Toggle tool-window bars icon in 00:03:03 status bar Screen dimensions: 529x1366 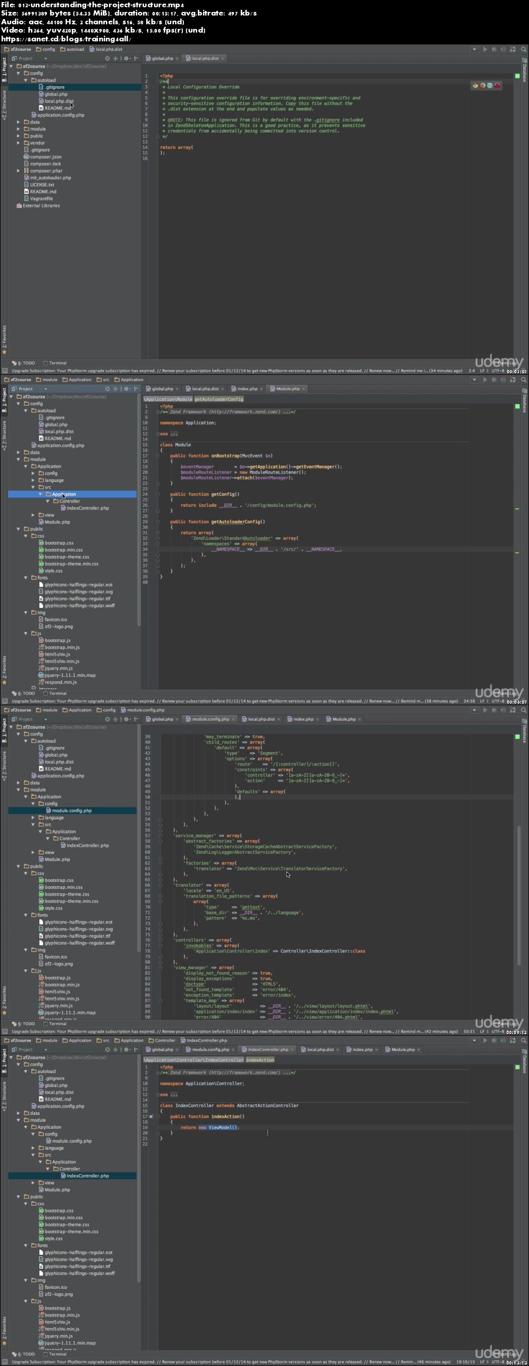pyautogui.click(x=5, y=371)
